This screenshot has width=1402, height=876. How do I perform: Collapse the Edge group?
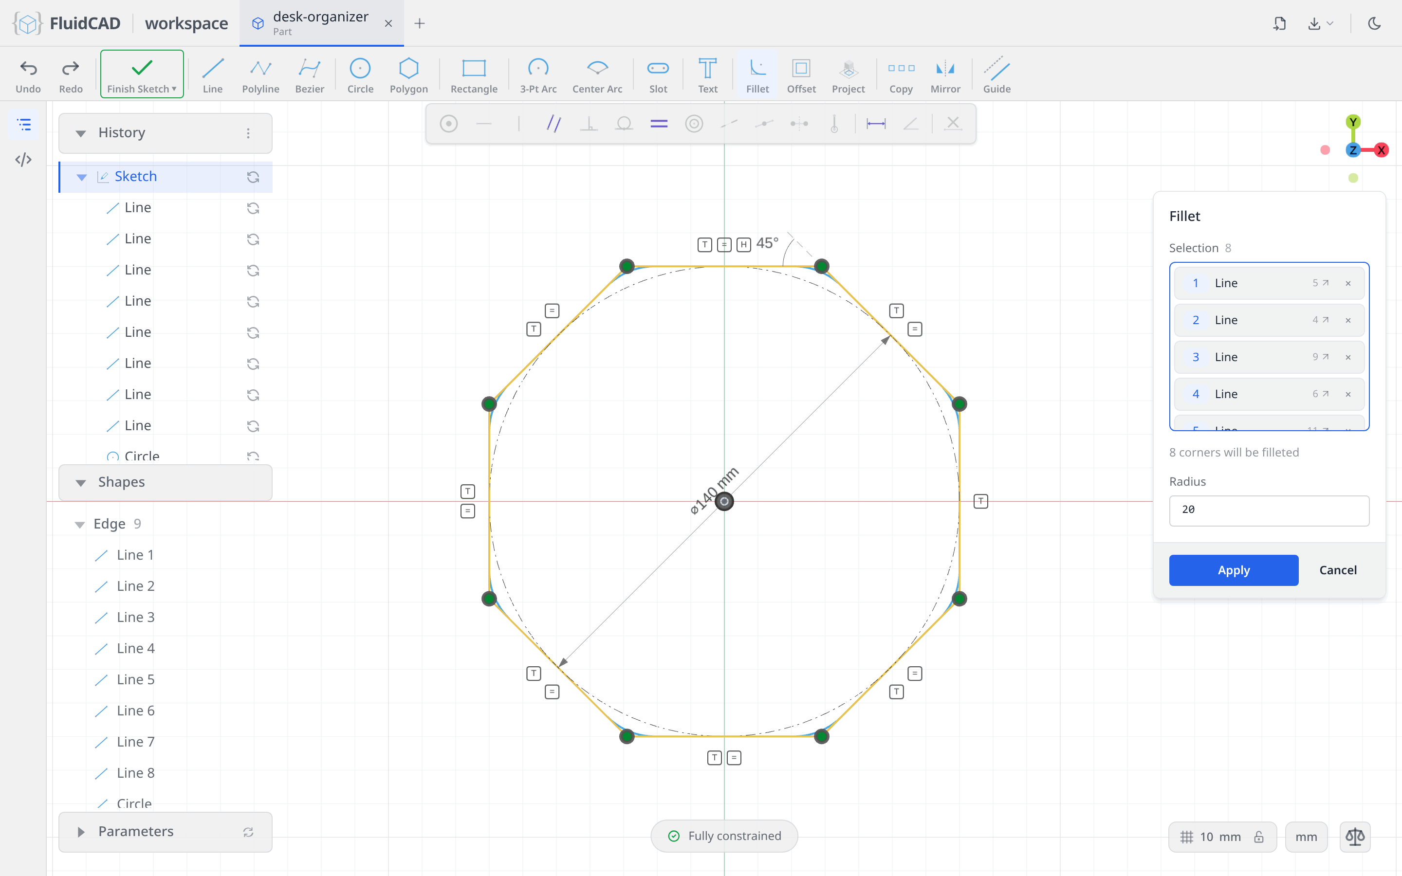(79, 524)
